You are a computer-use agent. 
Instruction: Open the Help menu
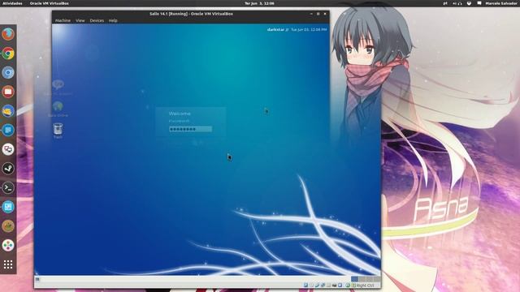[113, 20]
